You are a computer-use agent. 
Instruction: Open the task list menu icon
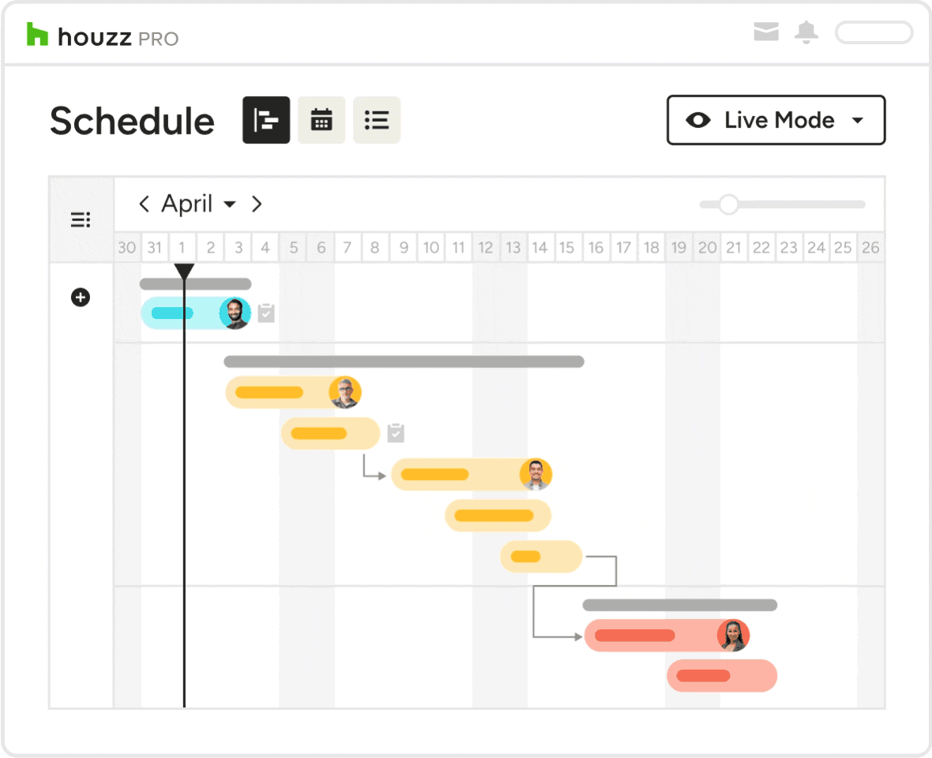[x=81, y=220]
